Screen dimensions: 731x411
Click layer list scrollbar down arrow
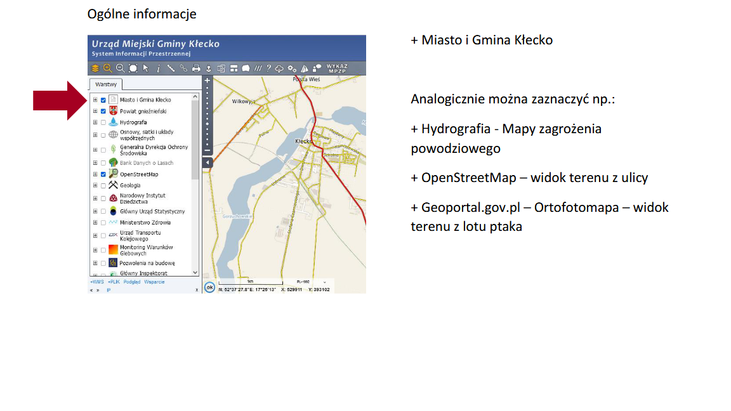coord(195,273)
